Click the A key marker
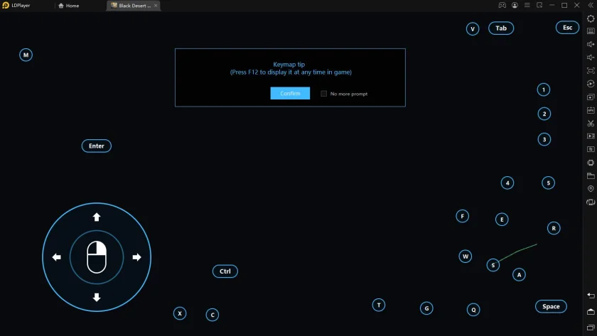The width and height of the screenshot is (597, 336). pyautogui.click(x=519, y=275)
